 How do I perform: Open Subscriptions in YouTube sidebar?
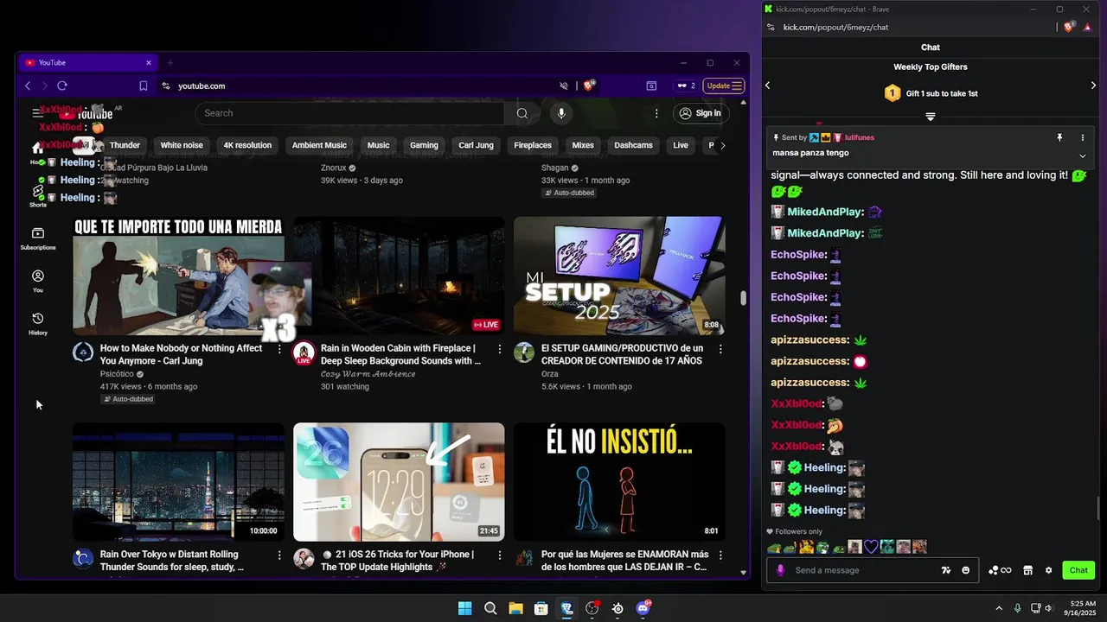pyautogui.click(x=38, y=238)
